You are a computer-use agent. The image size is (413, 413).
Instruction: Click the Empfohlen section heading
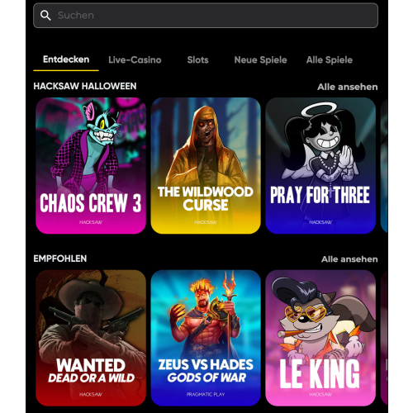point(60,259)
